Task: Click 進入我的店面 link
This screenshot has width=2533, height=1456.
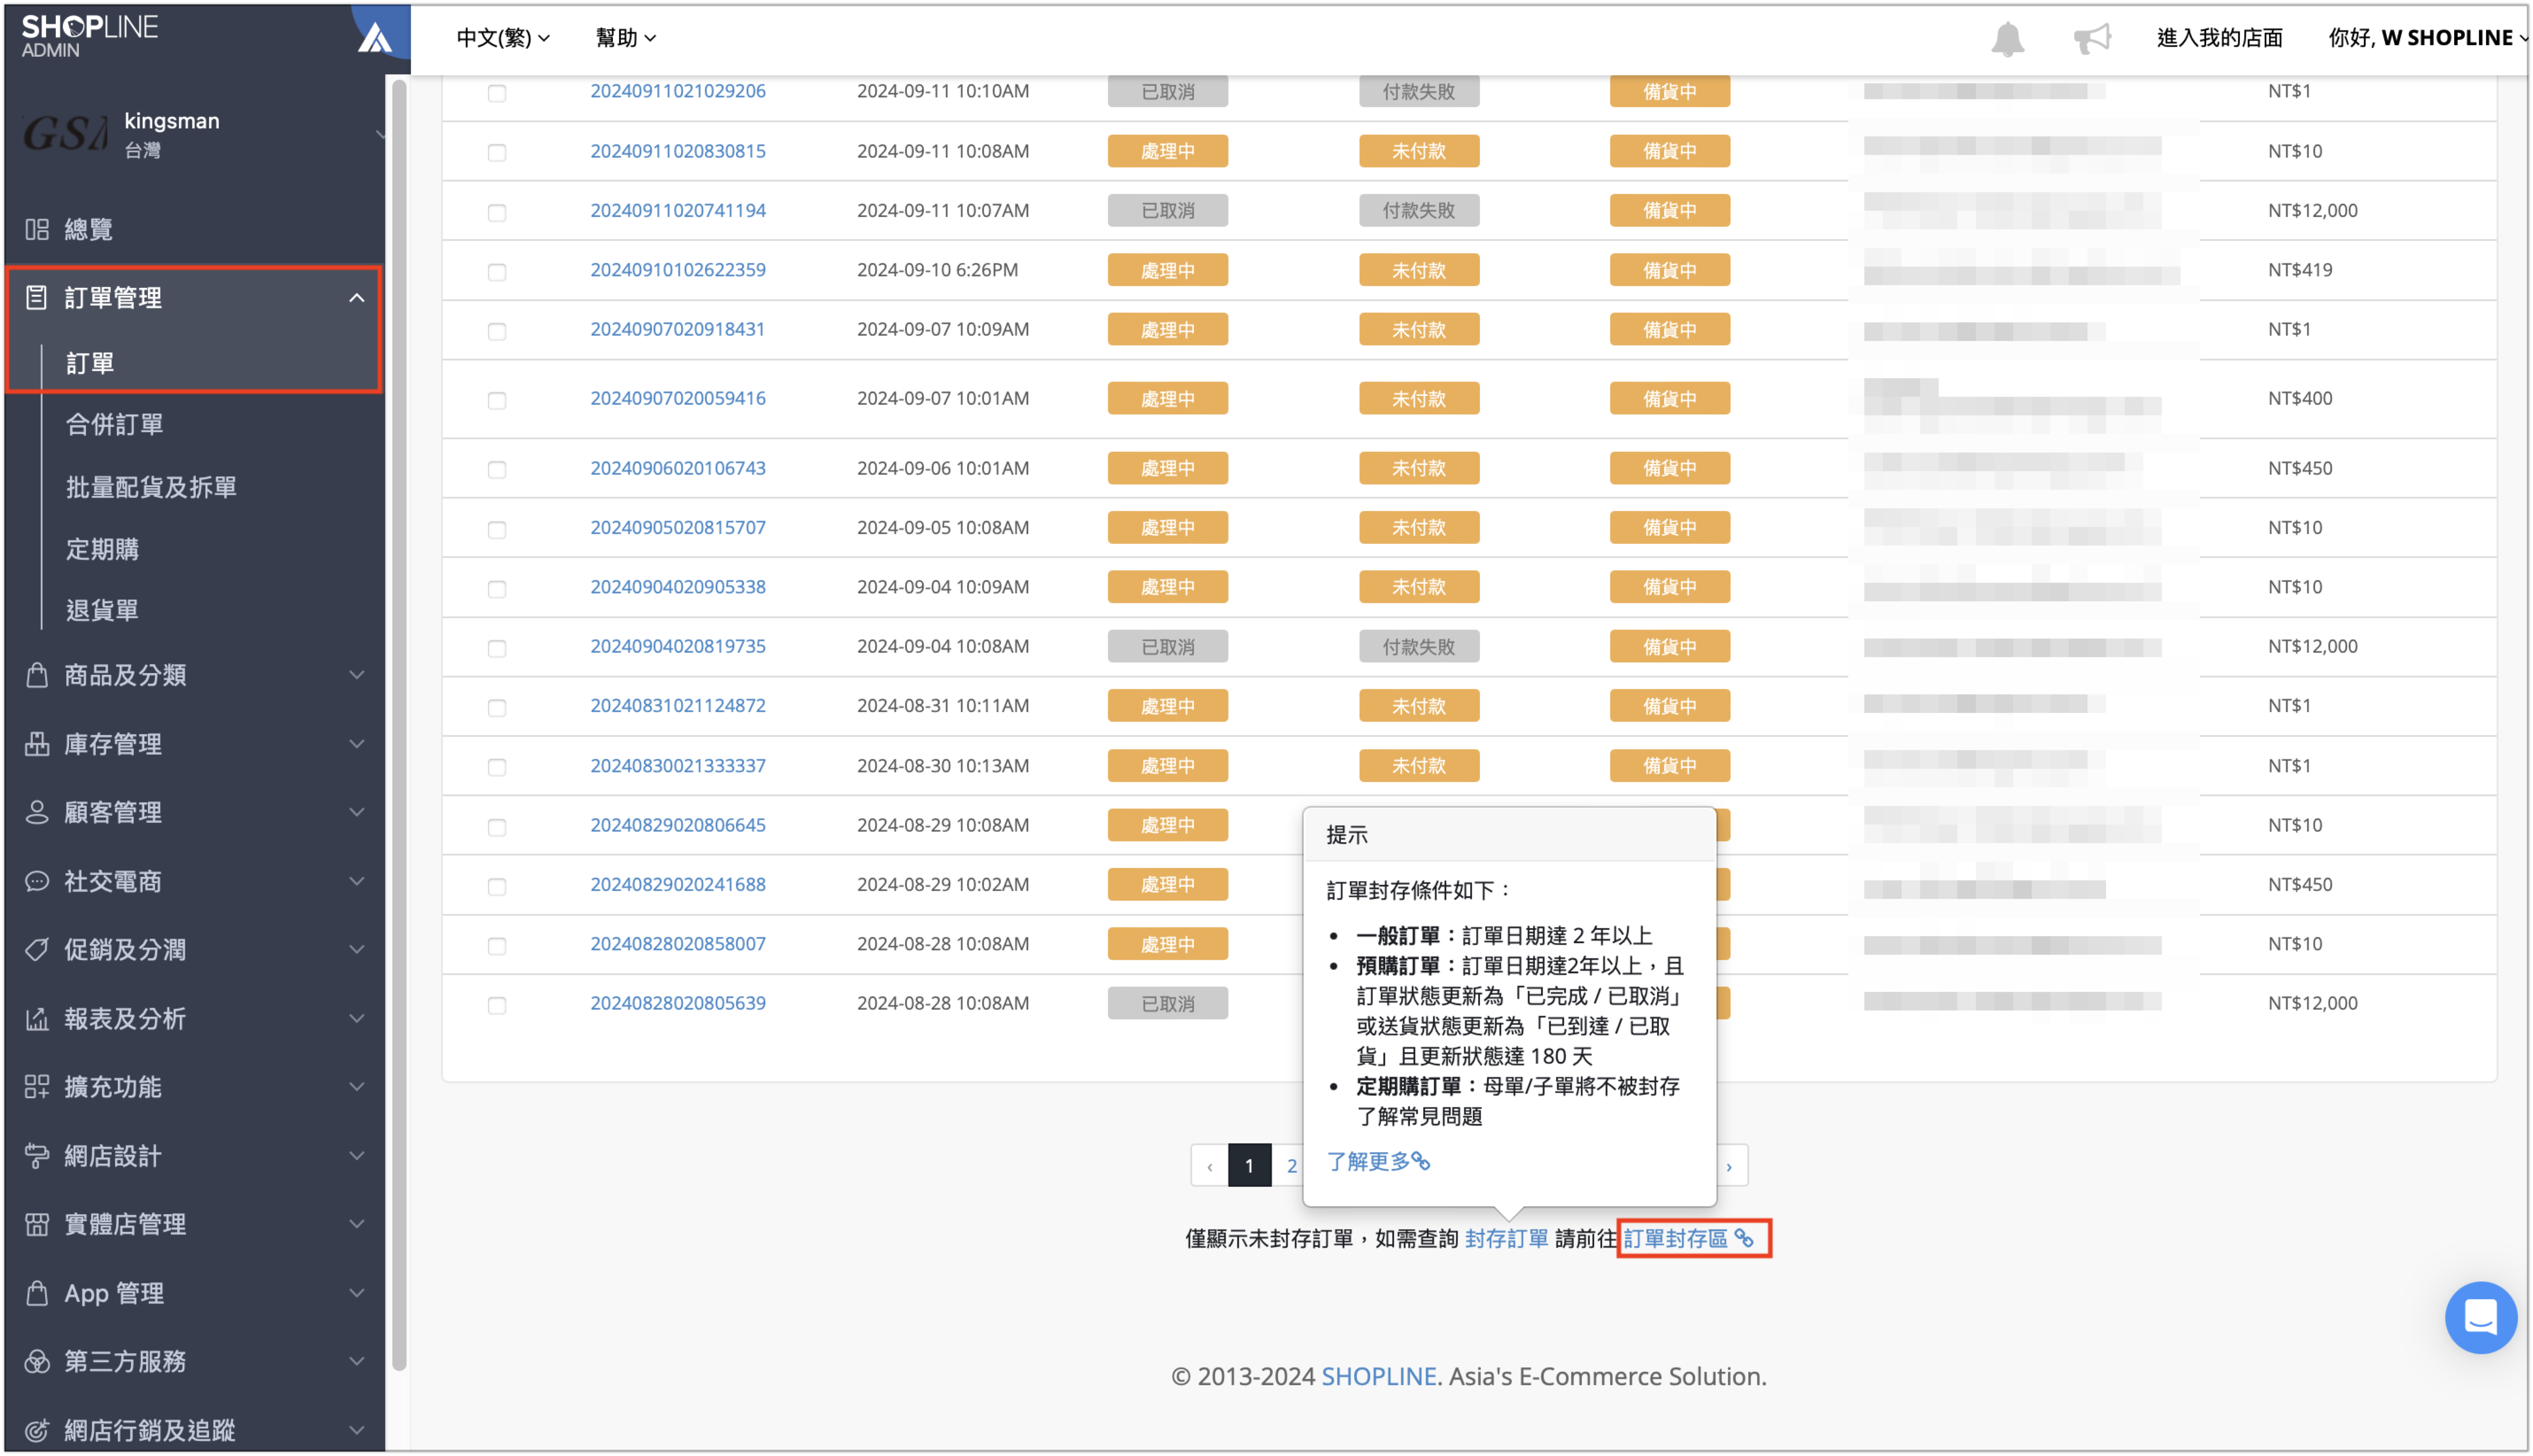Action: click(2219, 38)
